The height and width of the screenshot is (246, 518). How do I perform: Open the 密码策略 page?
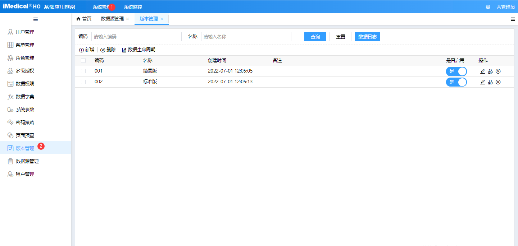click(x=25, y=122)
